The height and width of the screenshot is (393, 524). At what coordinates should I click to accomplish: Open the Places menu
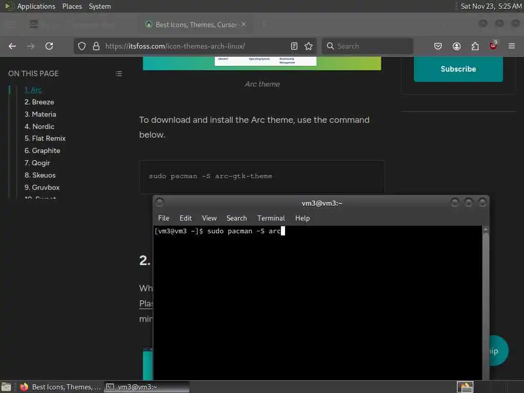coord(72,6)
